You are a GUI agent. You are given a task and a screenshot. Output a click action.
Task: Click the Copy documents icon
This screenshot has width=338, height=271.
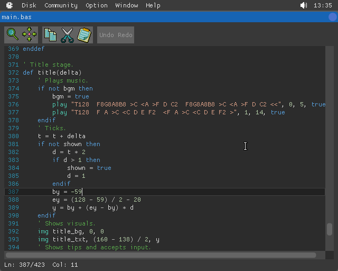(x=51, y=35)
